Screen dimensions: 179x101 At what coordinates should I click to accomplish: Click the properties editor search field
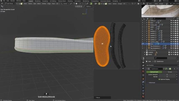tap(161, 58)
